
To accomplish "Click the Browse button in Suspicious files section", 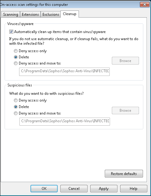I will click(x=125, y=111).
